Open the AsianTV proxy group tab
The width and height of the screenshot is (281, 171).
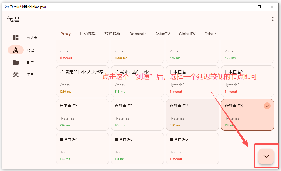click(x=163, y=34)
